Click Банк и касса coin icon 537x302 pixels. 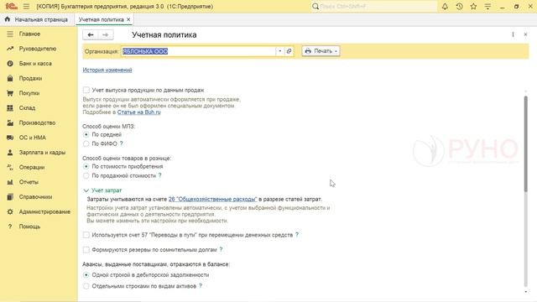[10, 64]
